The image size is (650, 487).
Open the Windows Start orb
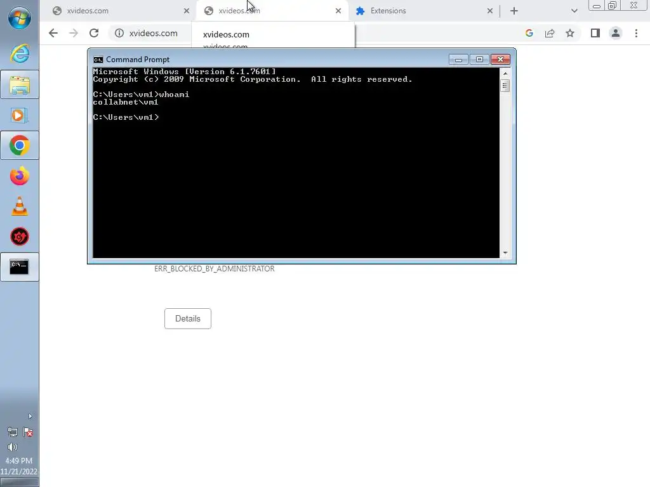pyautogui.click(x=20, y=18)
